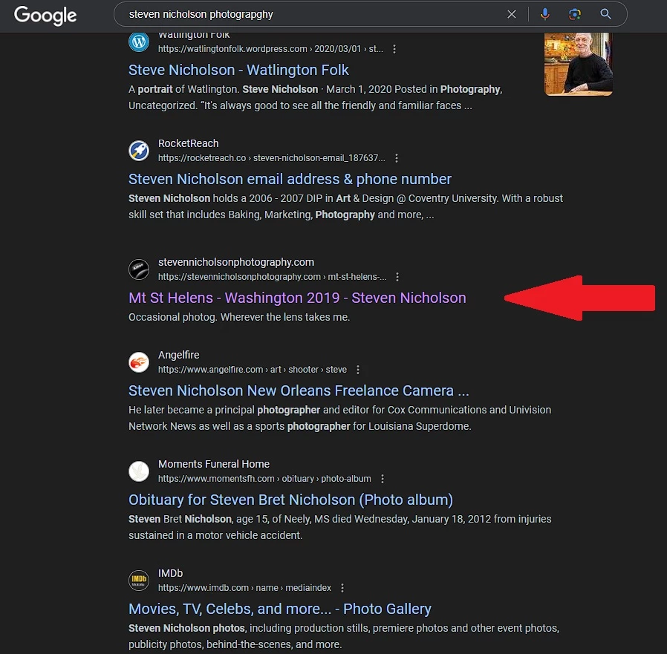Click the Moments Funeral Home site name
Image resolution: width=667 pixels, height=654 pixels.
(x=214, y=464)
